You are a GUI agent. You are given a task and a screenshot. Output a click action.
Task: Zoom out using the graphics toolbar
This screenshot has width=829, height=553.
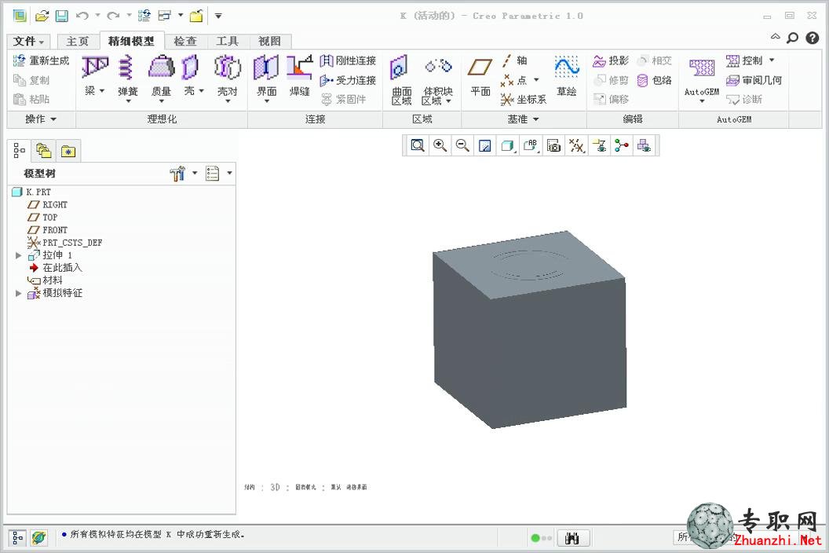pyautogui.click(x=462, y=145)
